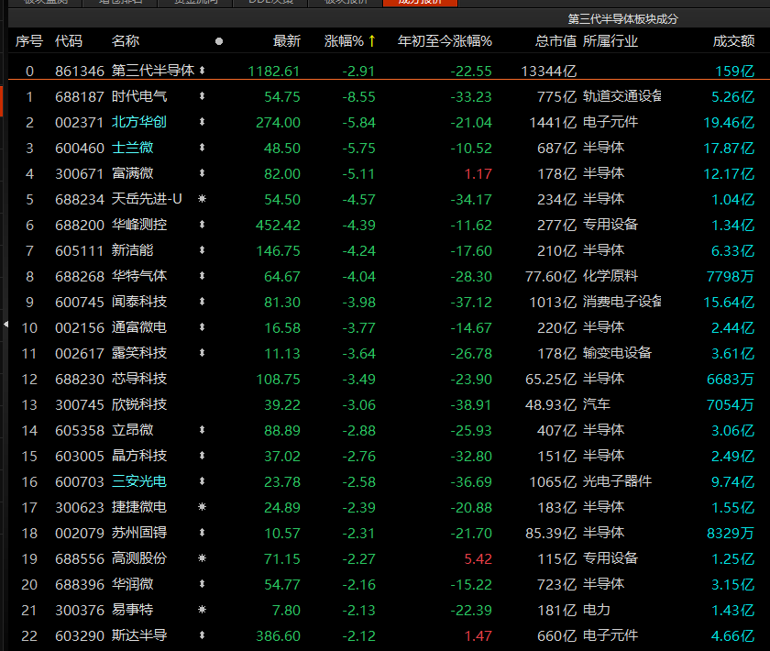770x651 pixels.
Task: Click the star marker next to 天岳先进-U
Action: [x=202, y=199]
